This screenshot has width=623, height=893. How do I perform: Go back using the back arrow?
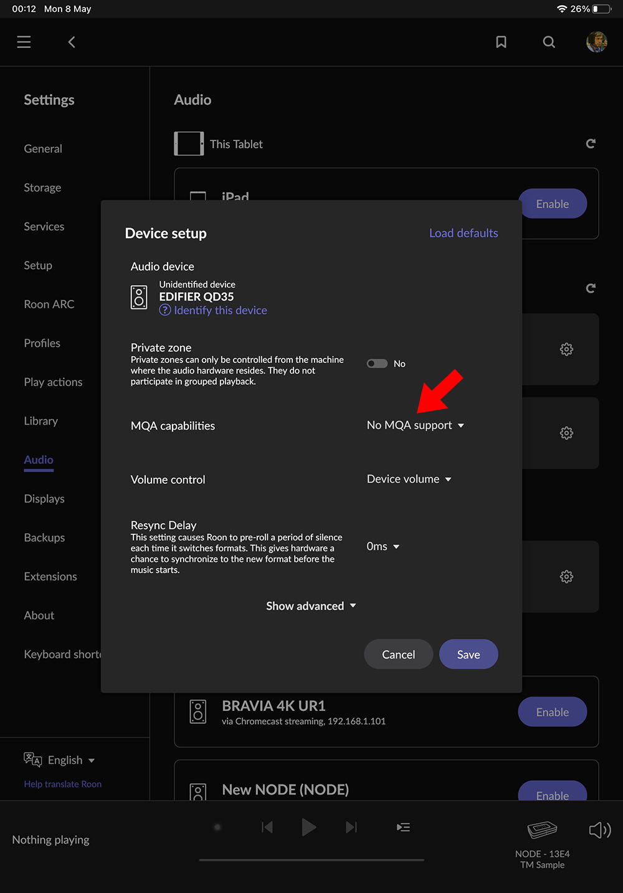click(x=72, y=42)
